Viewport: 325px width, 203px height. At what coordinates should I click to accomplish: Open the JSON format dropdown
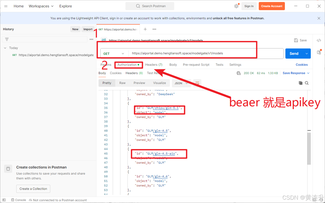[x=181, y=83]
